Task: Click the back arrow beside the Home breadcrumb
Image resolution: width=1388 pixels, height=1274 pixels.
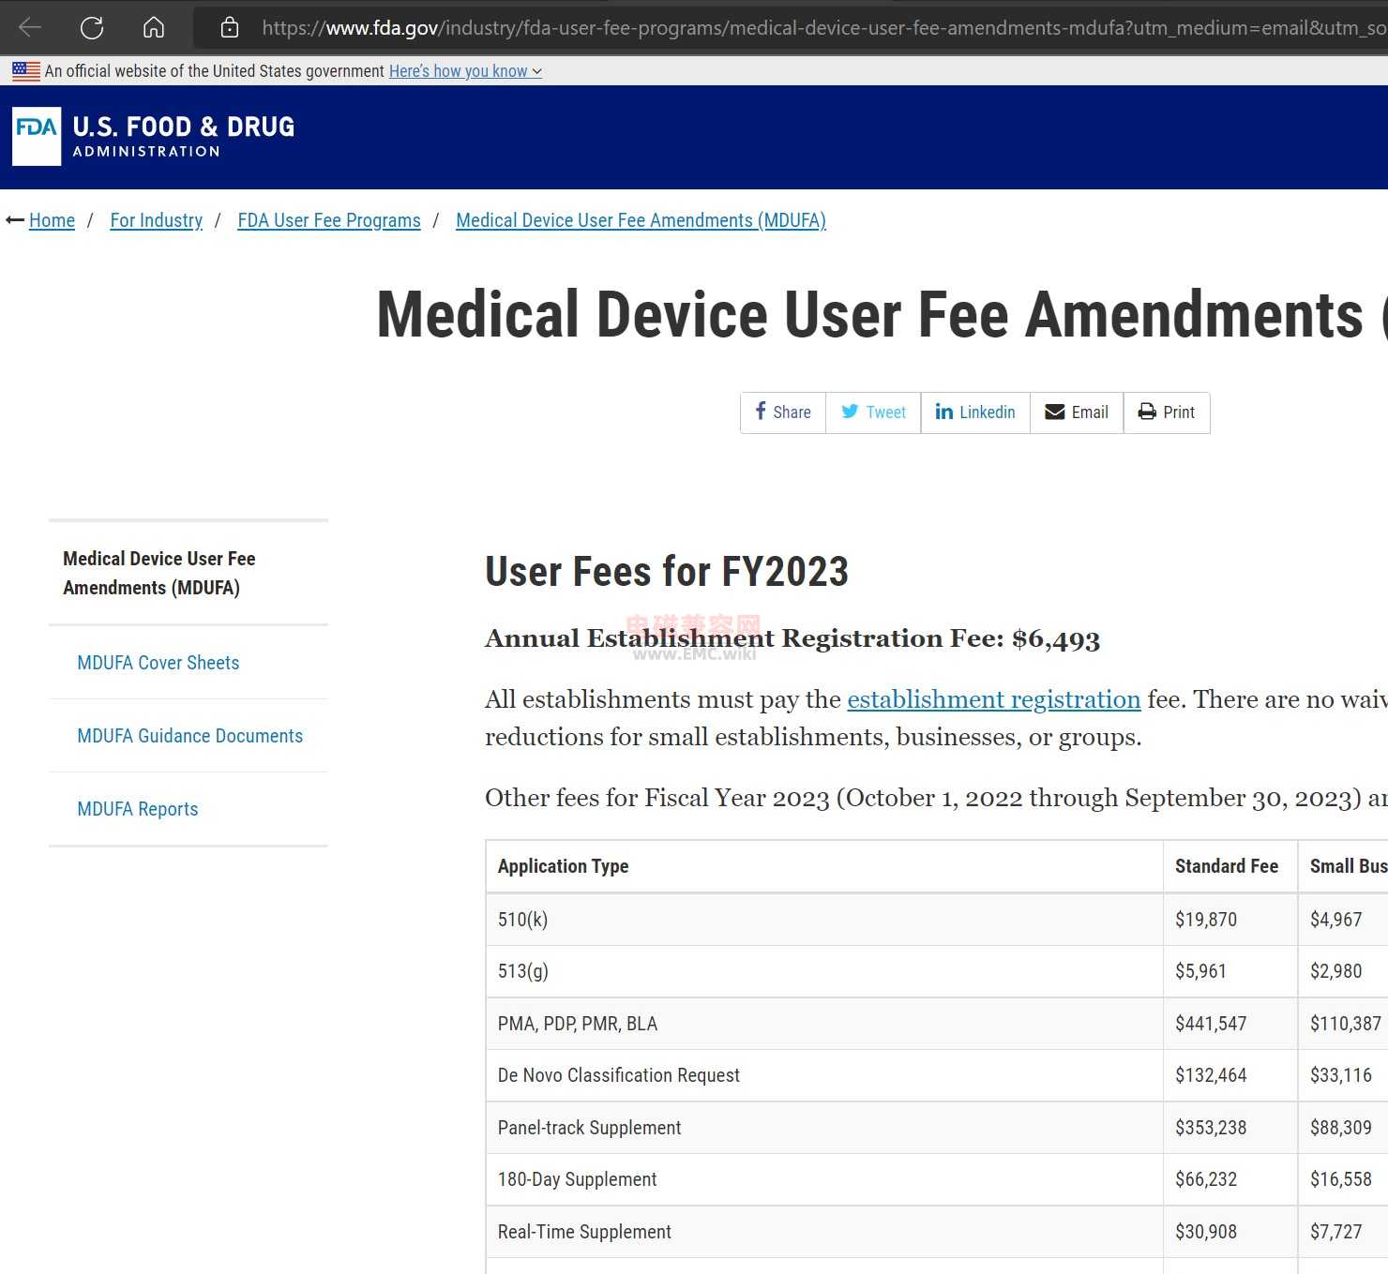Action: coord(15,220)
